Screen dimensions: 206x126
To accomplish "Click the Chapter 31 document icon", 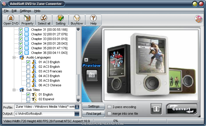I will (27, 30).
